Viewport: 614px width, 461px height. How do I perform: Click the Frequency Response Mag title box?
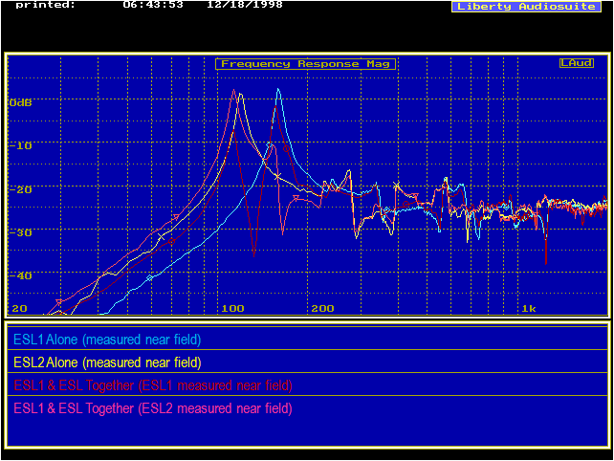tap(305, 64)
